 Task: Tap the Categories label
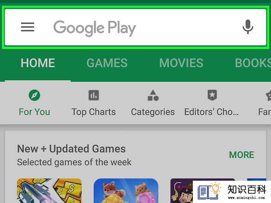click(x=153, y=112)
